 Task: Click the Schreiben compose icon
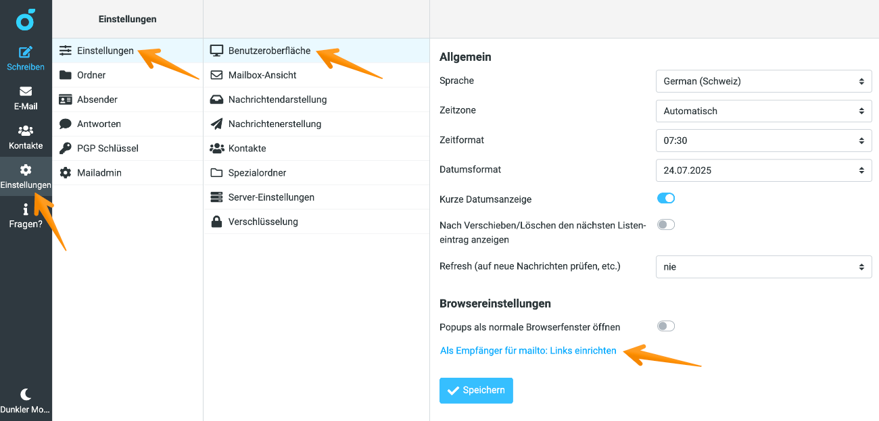[x=26, y=52]
